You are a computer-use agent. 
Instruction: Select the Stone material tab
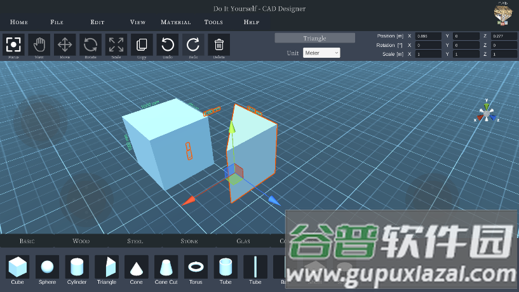pos(189,241)
